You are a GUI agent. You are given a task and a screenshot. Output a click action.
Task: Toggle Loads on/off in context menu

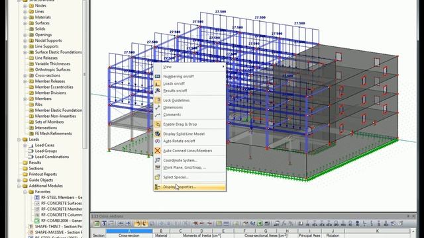(190, 84)
